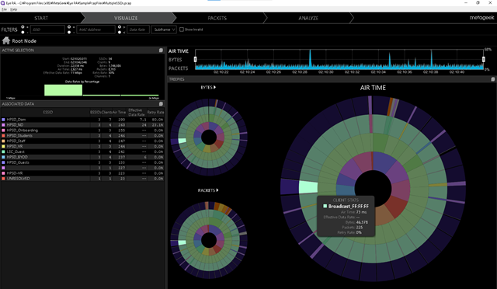Switch to the ANALYZE tab
Image resolution: width=497 pixels, height=289 pixels.
coord(308,18)
